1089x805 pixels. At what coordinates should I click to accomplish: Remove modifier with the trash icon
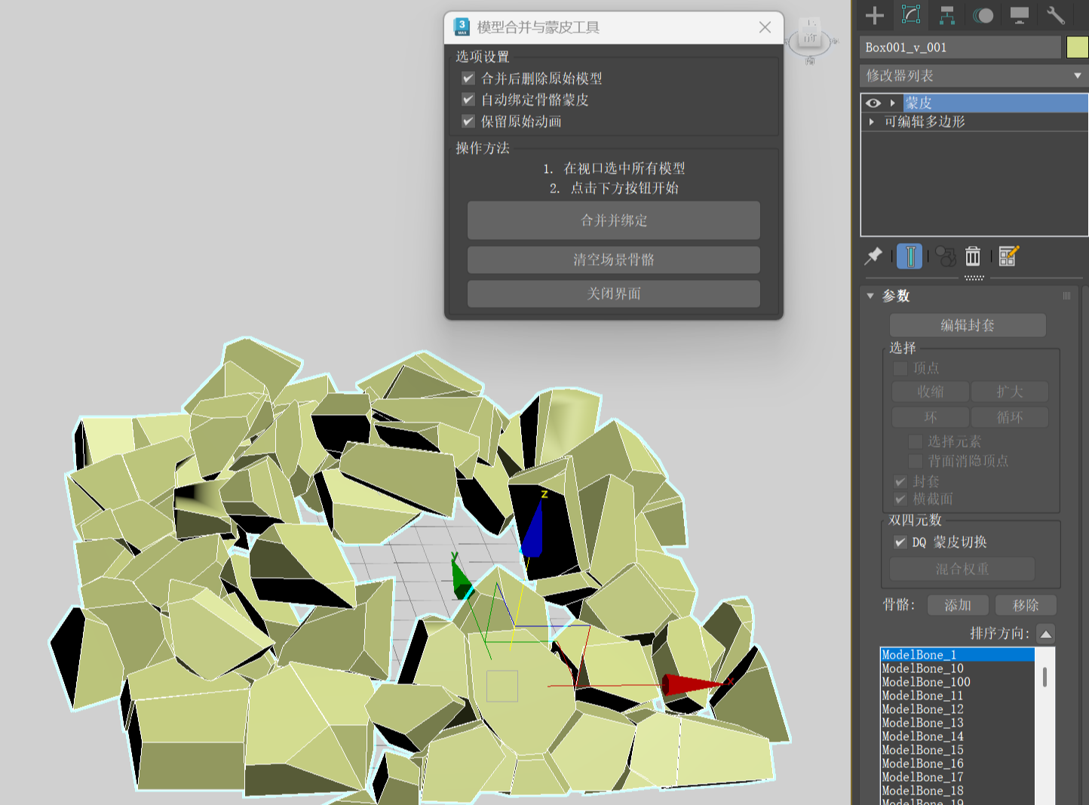click(x=973, y=257)
